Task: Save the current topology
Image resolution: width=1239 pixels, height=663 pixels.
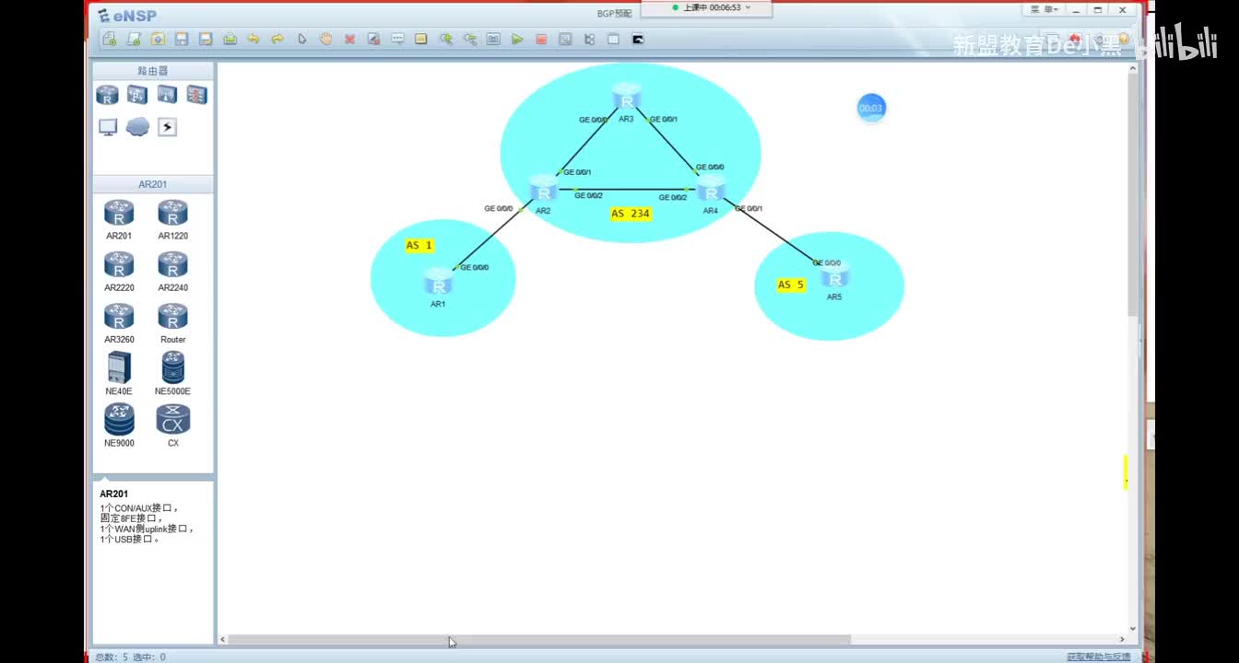Action: (182, 39)
